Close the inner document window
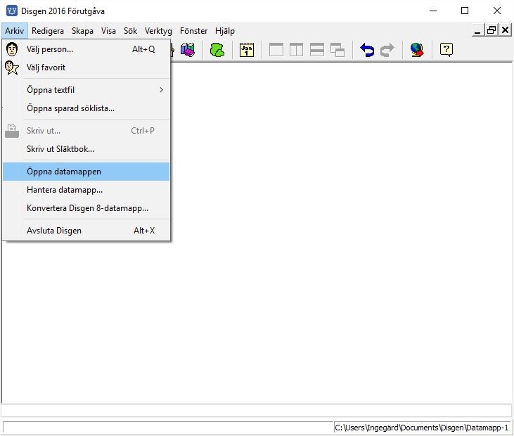514x436 pixels. [x=505, y=30]
